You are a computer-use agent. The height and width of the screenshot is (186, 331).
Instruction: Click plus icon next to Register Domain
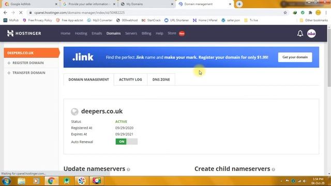pos(9,63)
